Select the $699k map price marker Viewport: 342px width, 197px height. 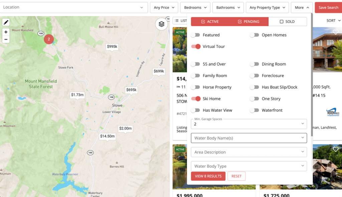(x=159, y=71)
